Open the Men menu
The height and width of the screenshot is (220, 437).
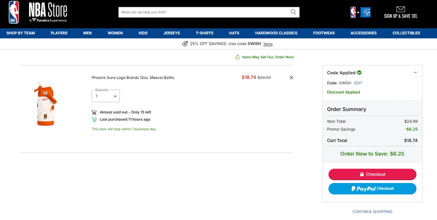click(87, 33)
